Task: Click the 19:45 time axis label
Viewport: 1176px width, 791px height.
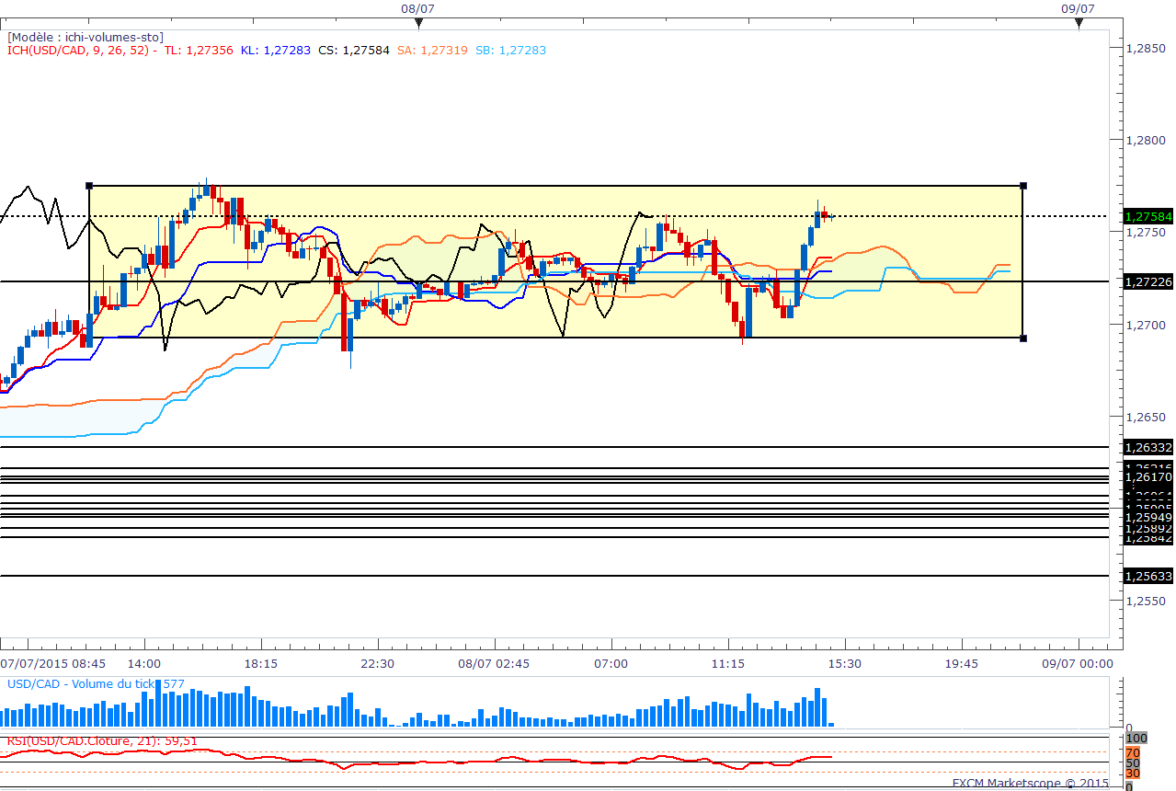Action: point(961,663)
